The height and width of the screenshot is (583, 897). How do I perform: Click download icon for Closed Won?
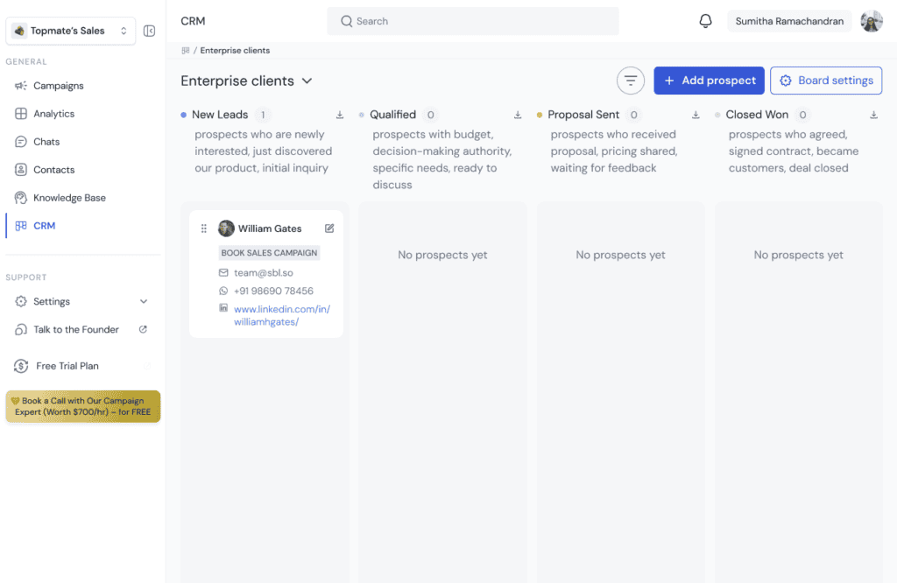click(x=873, y=115)
